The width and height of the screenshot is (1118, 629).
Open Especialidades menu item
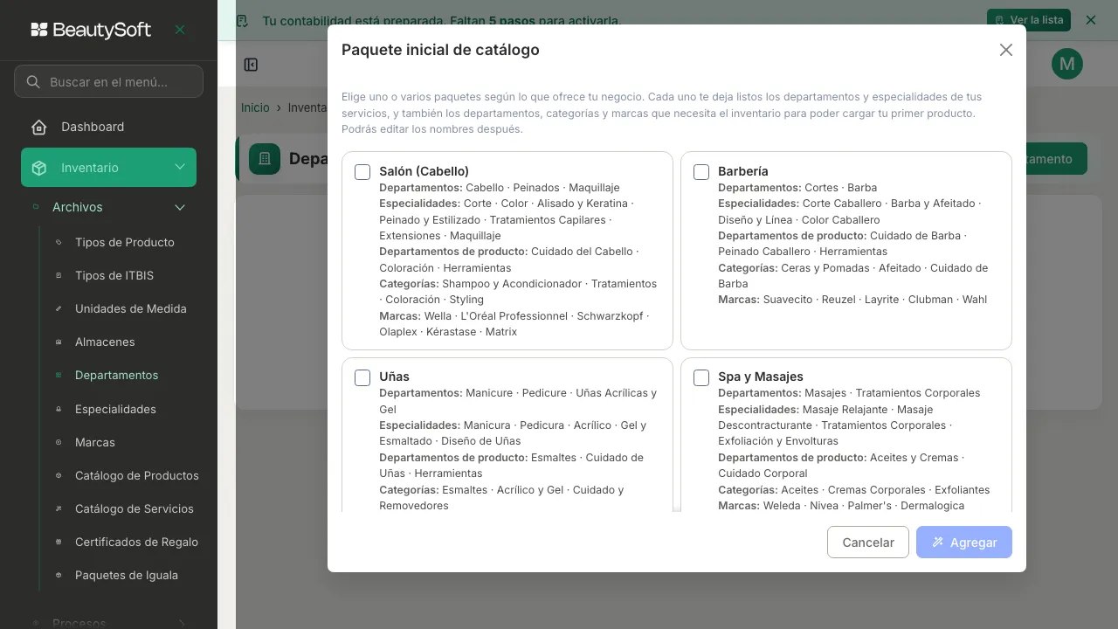[x=115, y=409]
